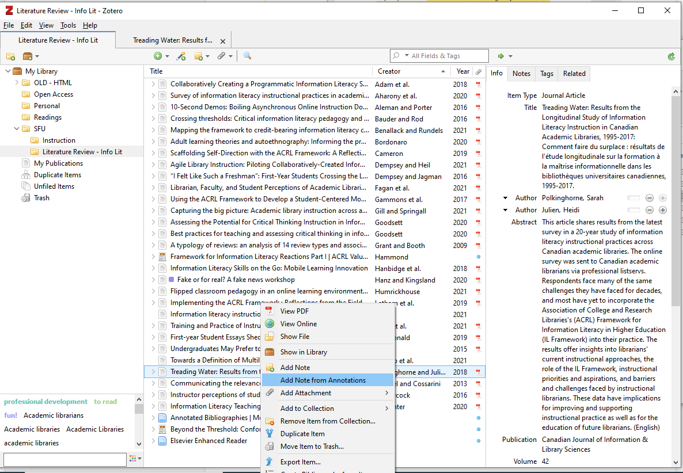Click the New Collection toolbar icon
This screenshot has width=683, height=473.
10,56
